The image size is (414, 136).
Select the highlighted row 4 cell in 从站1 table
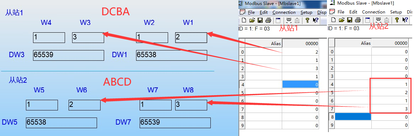pyautogui.click(x=301, y=84)
